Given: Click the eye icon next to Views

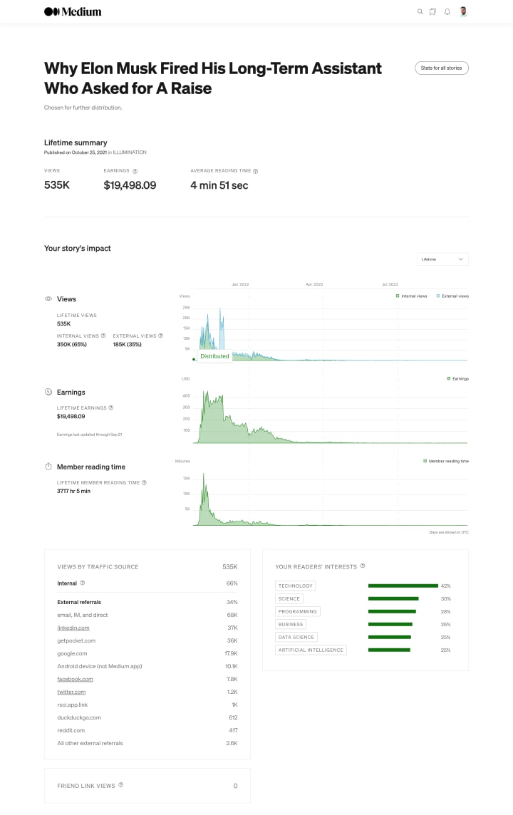Looking at the screenshot, I should click(x=48, y=299).
